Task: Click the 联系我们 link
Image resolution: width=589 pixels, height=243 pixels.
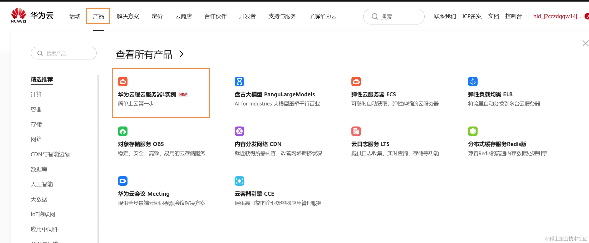Action: click(x=445, y=16)
